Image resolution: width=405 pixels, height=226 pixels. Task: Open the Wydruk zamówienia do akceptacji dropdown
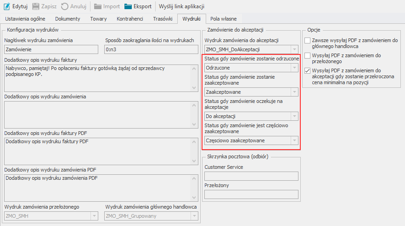coord(294,49)
